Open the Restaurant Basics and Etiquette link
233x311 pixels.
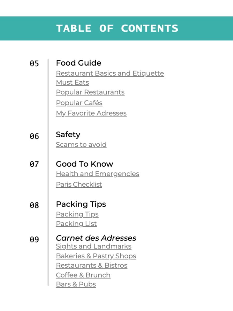coord(110,73)
